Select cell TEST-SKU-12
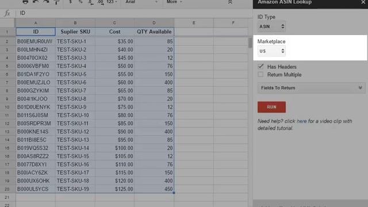This screenshot has width=368, height=207. 75,132
